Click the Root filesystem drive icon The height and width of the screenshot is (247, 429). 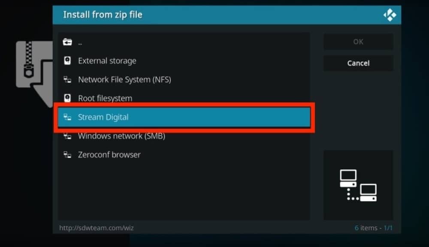[x=67, y=98]
